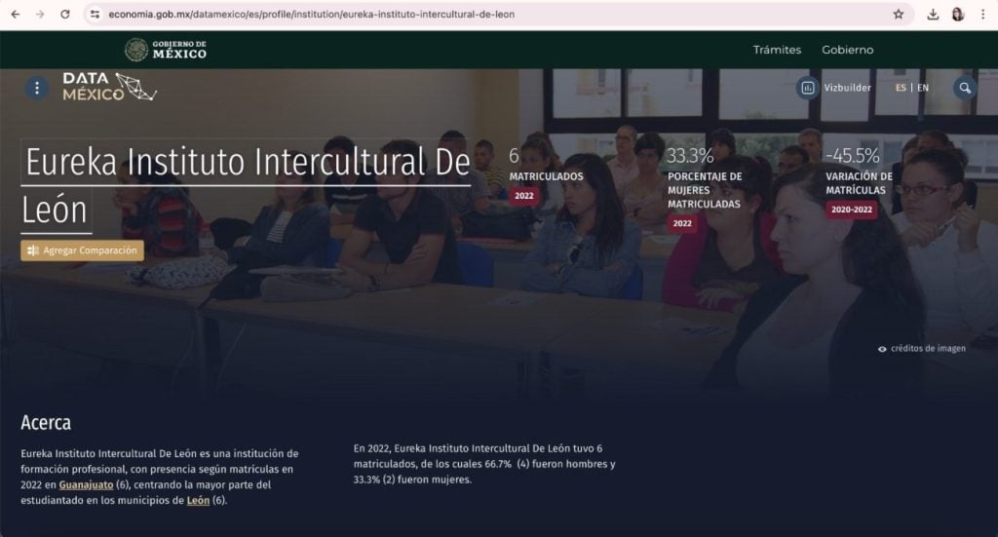Switch language to EN
998x537 pixels.
[x=923, y=88]
